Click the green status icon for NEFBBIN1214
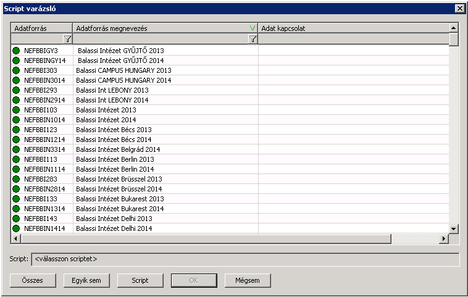This screenshot has width=468, height=297. (x=16, y=140)
